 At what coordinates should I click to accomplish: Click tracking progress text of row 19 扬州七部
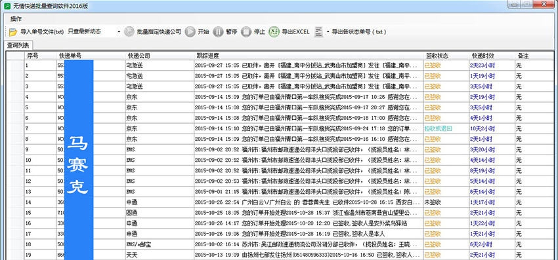[x=309, y=255]
